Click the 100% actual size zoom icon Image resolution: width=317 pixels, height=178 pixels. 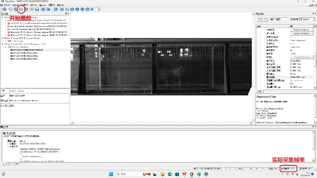pyautogui.click(x=87, y=9)
